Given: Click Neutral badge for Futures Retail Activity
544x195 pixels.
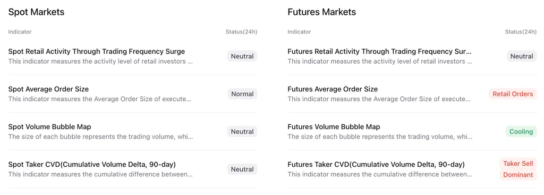Looking at the screenshot, I should pyautogui.click(x=522, y=56).
